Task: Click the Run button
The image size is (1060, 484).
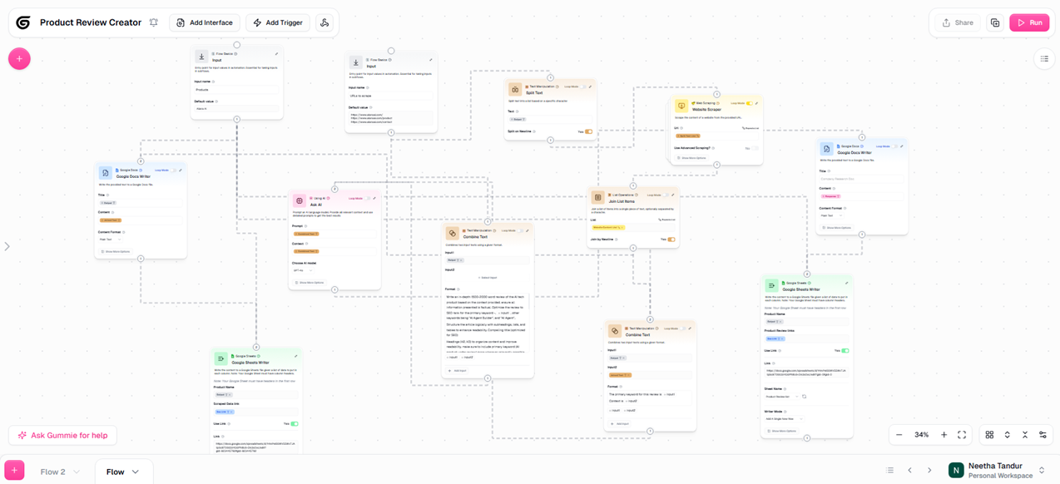Action: coord(1029,22)
